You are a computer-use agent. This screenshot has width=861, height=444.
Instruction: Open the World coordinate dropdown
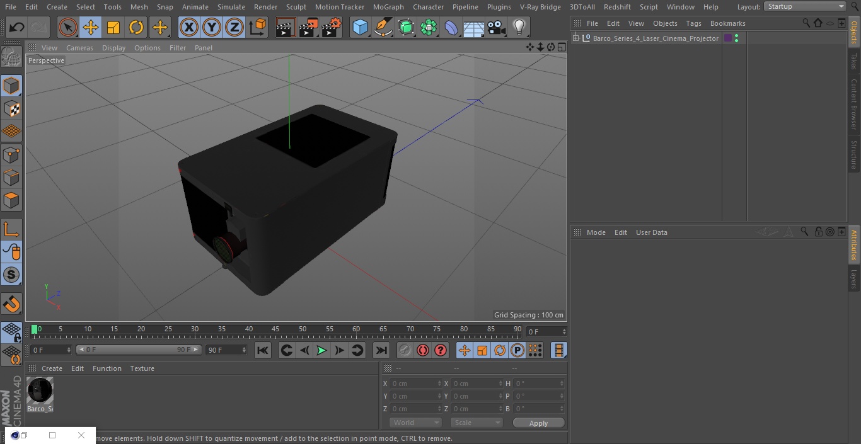point(415,423)
